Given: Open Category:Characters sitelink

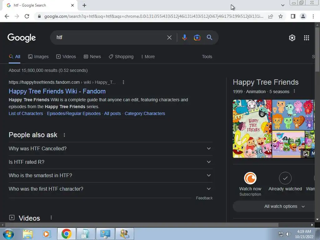Looking at the screenshot, I should coord(145,113).
